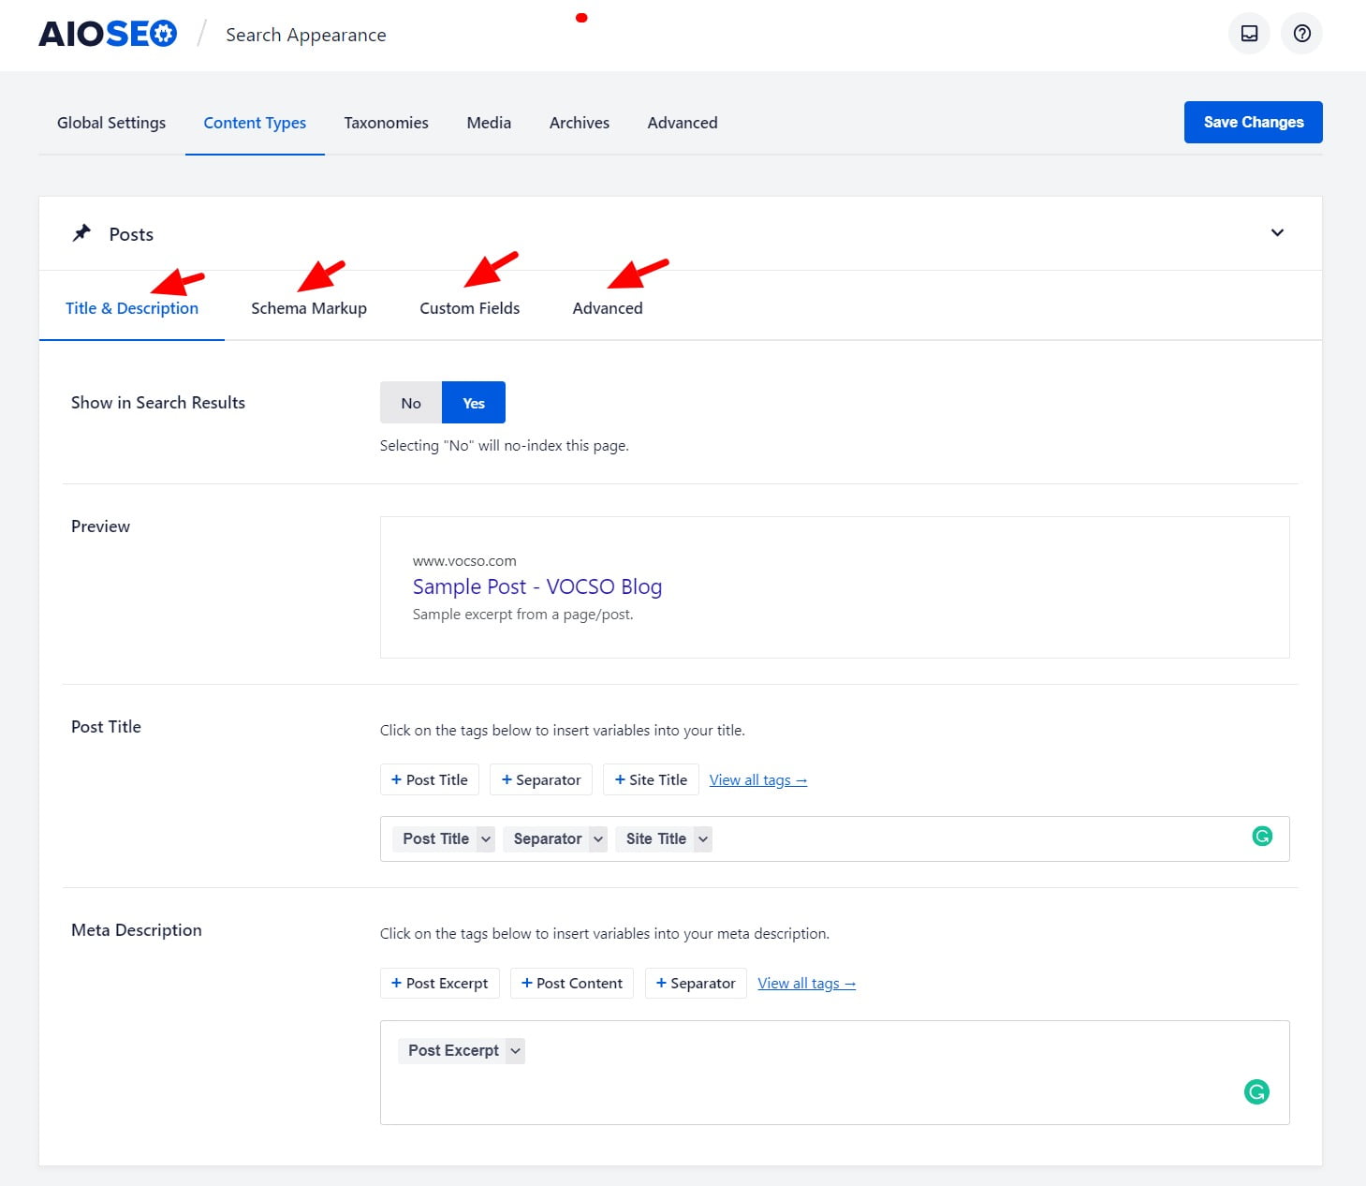Open Post Title tag dropdown in title field
Viewport: 1366px width, 1186px height.
(486, 839)
